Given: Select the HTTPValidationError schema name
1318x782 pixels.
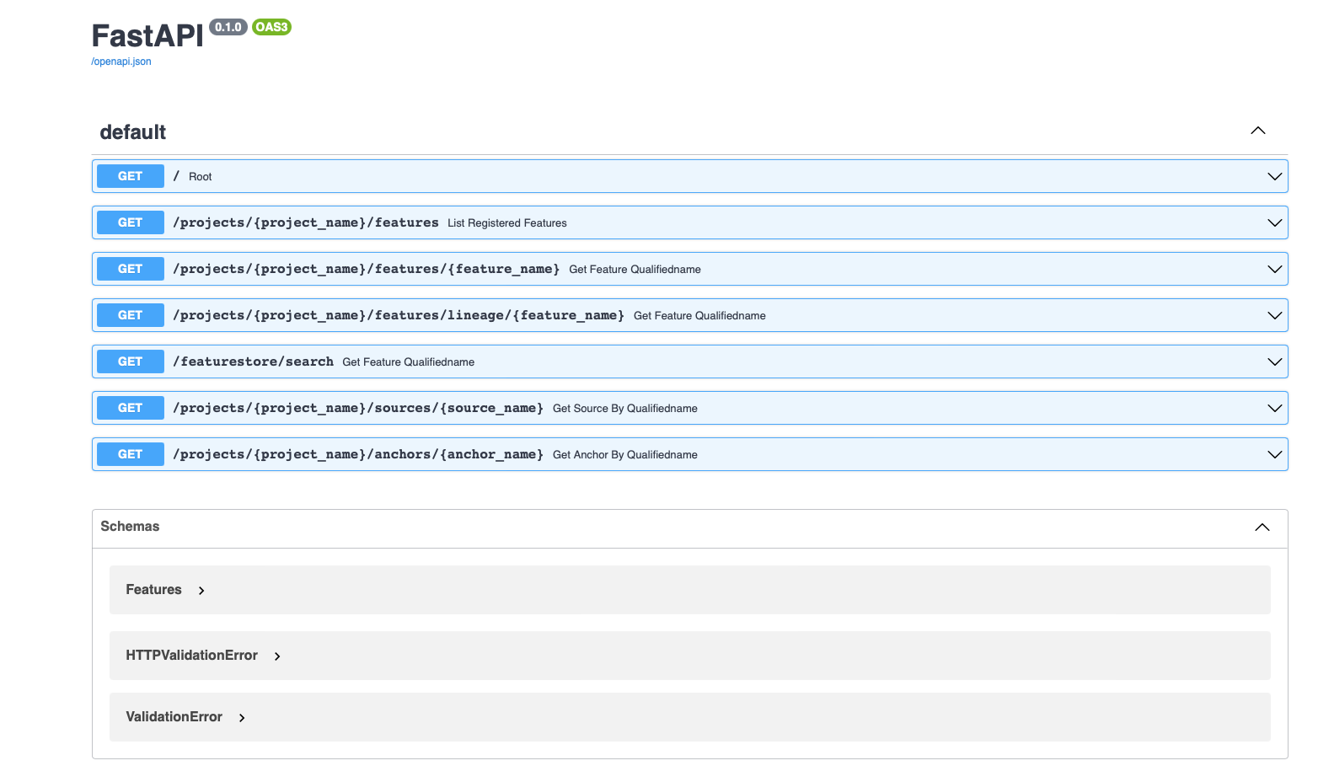Looking at the screenshot, I should [x=191, y=655].
